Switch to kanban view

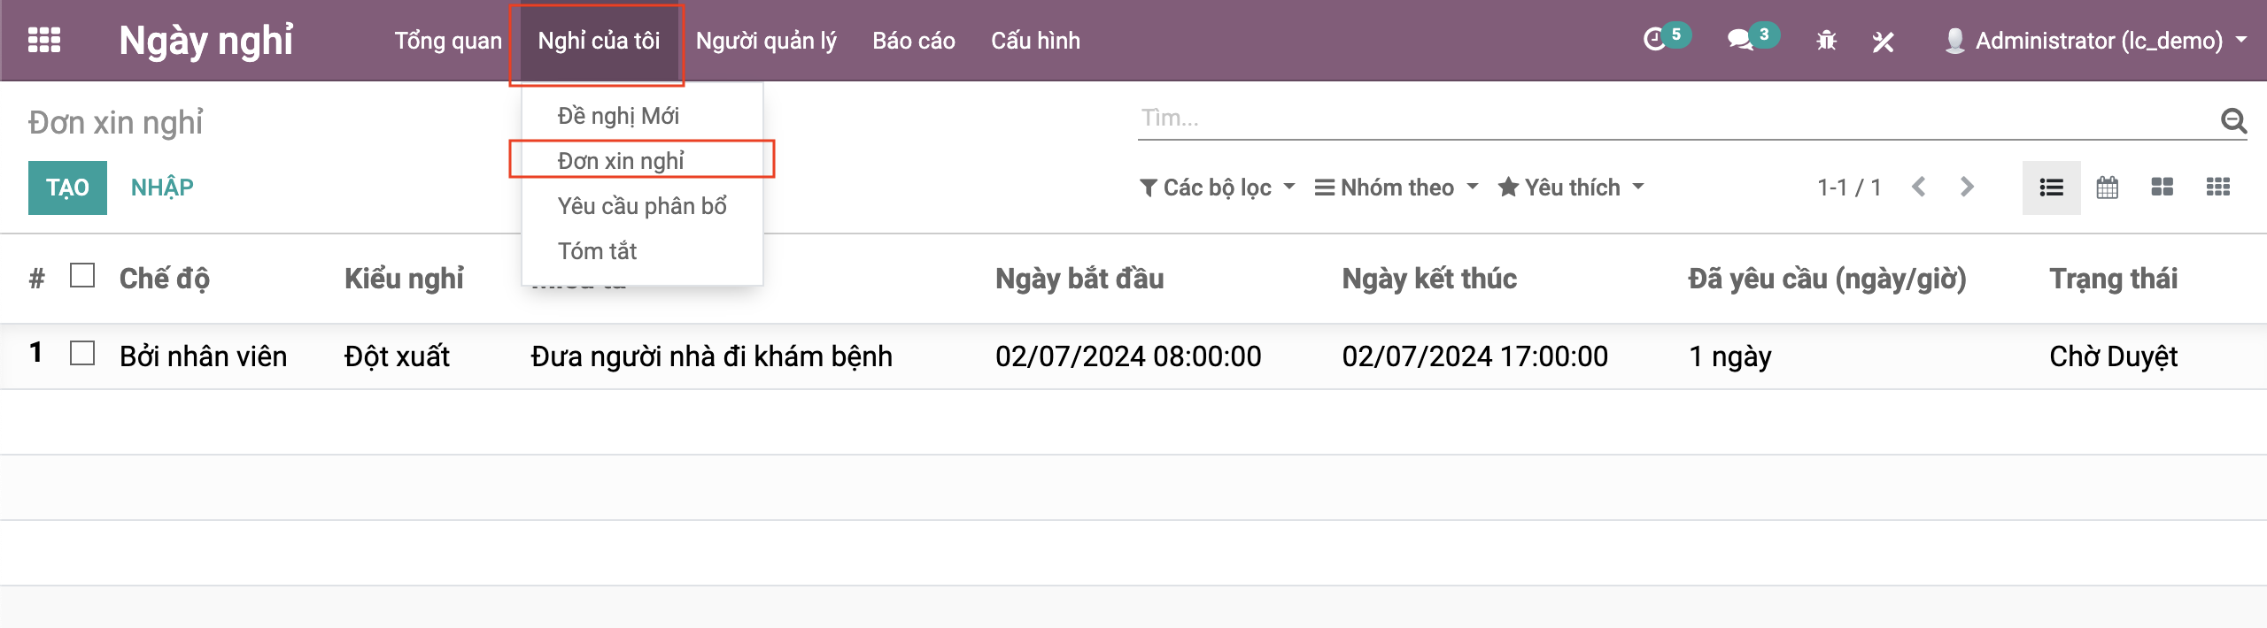[x=2162, y=188]
